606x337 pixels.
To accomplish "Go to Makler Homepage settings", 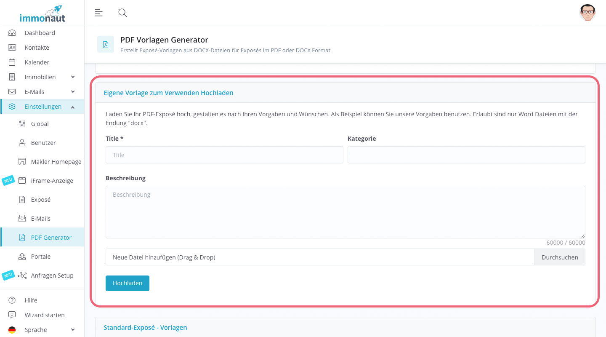I will tap(56, 162).
